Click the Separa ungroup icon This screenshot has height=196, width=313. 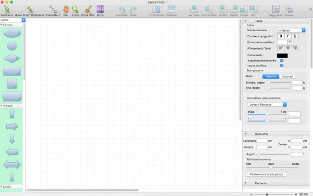click(289, 9)
